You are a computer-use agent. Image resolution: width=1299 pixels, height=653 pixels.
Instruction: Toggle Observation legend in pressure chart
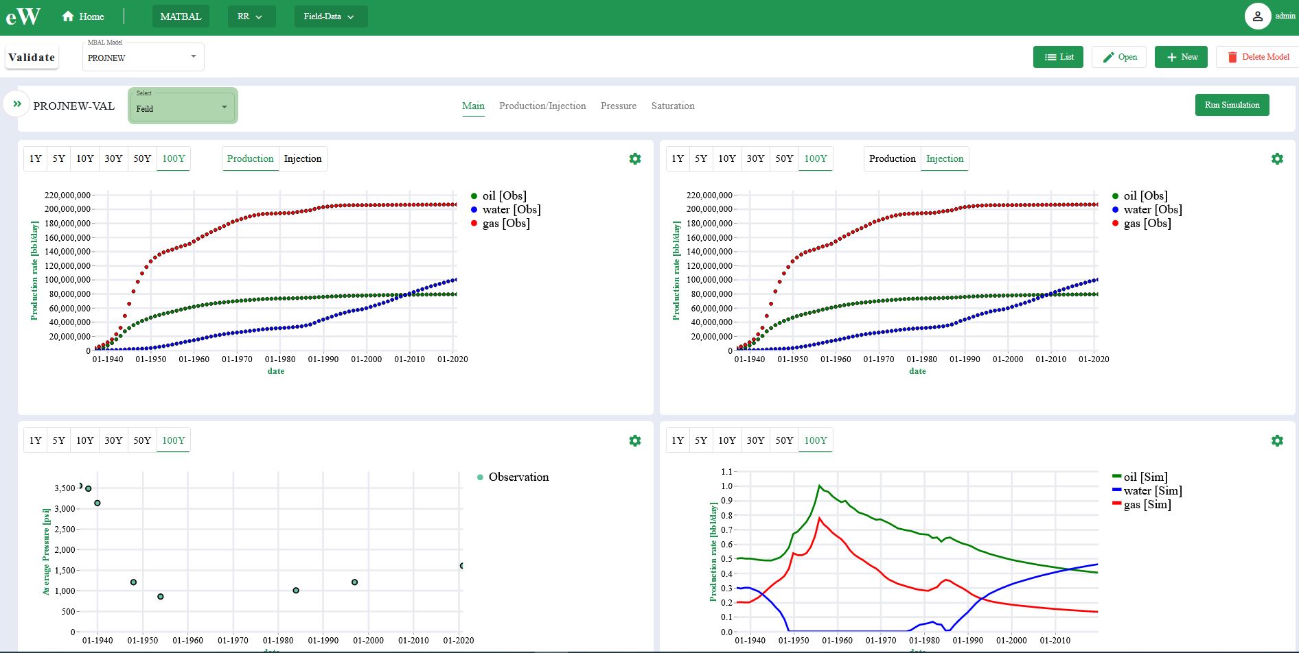(x=513, y=477)
